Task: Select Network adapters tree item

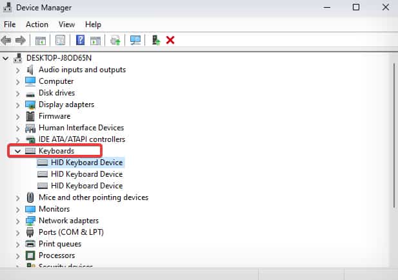Action: [x=68, y=221]
